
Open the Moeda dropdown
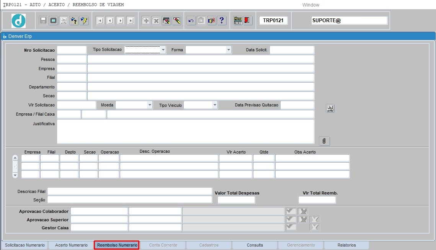click(x=149, y=105)
